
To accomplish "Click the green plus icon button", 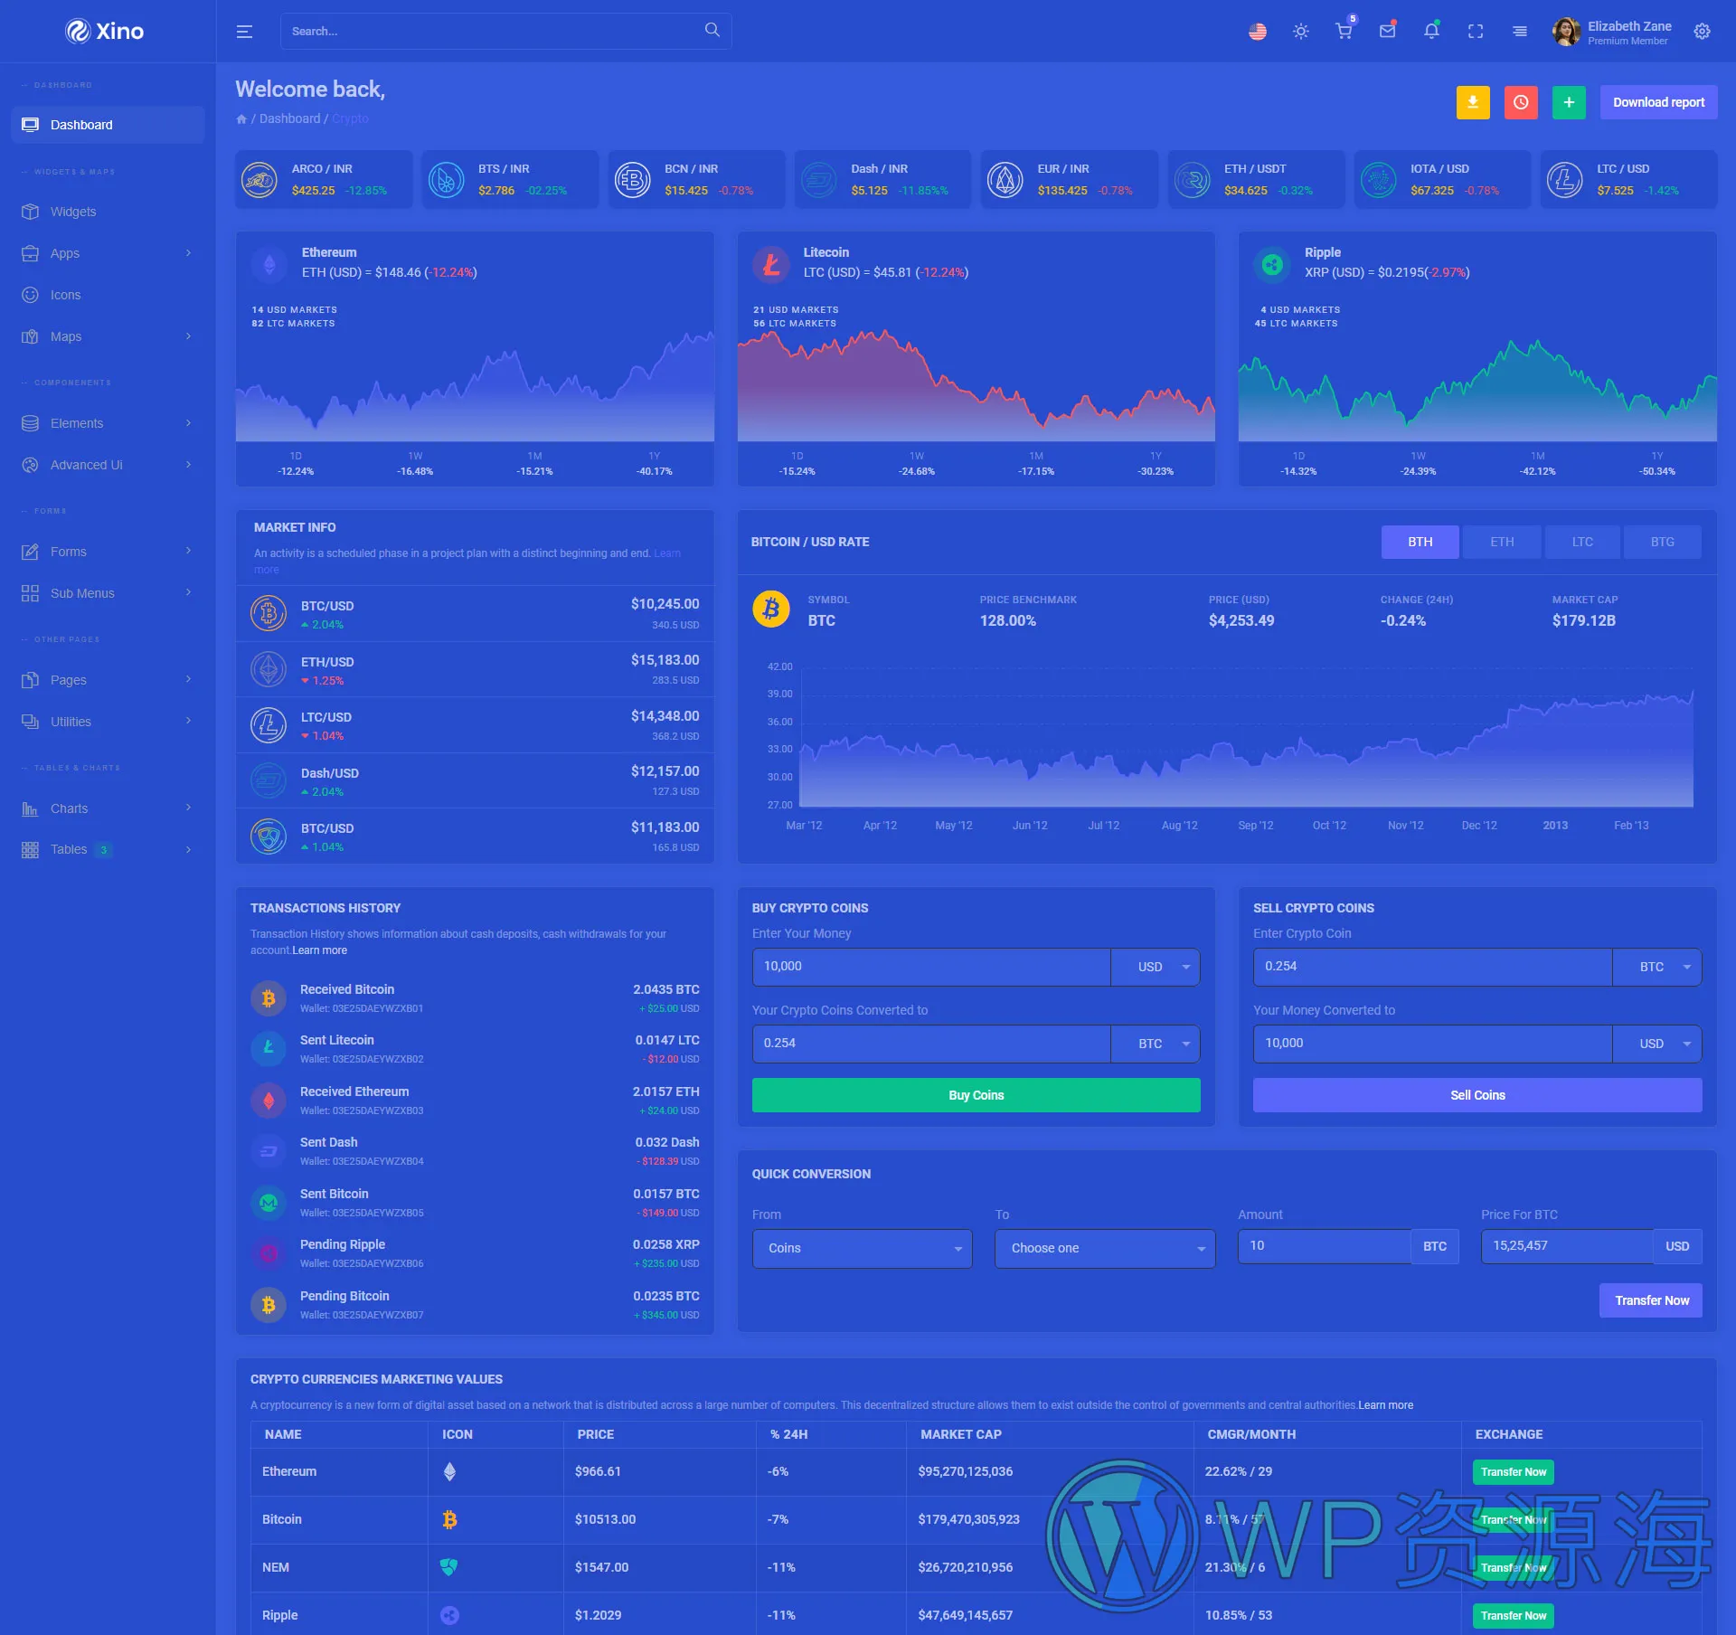I will click(x=1569, y=102).
